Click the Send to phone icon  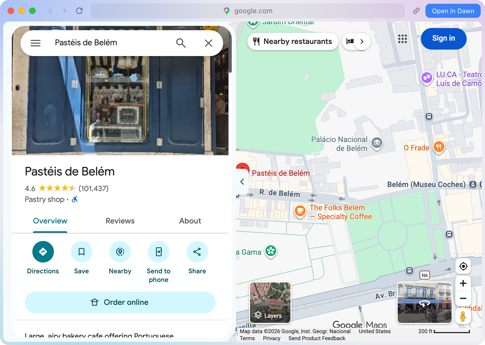pos(159,252)
